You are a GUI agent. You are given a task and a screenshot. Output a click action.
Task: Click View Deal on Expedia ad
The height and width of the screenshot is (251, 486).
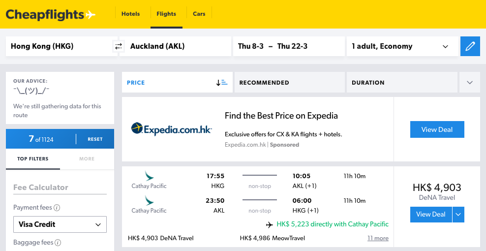pos(437,129)
